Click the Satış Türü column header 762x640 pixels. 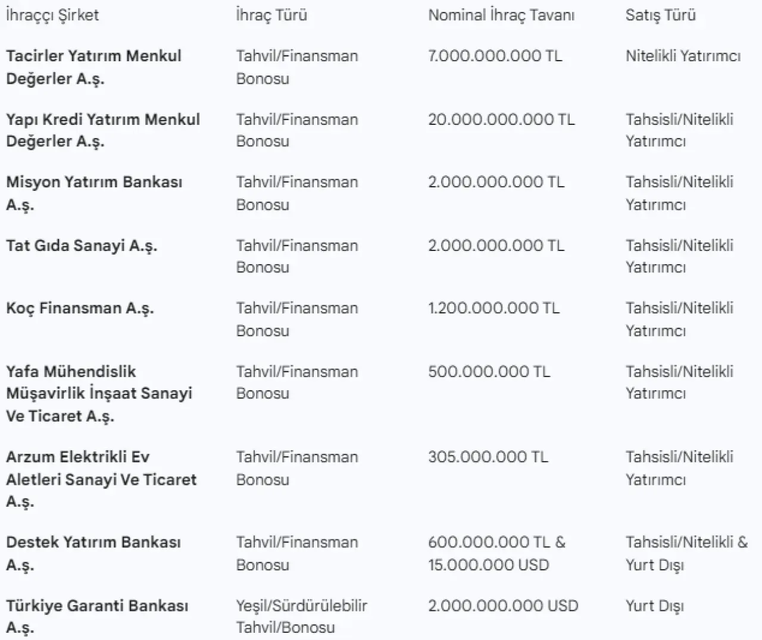(x=660, y=15)
